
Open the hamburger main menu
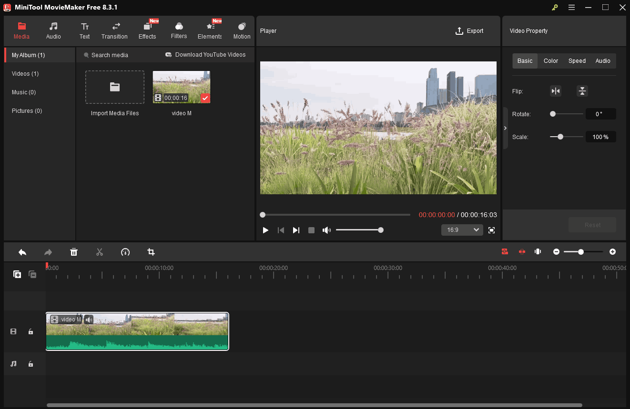point(571,7)
